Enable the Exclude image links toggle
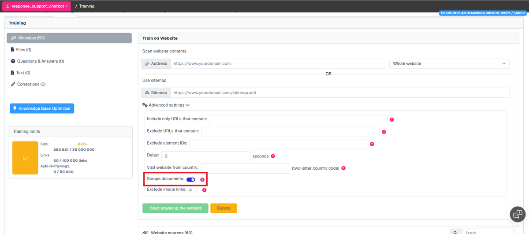Image resolution: width=529 pixels, height=234 pixels. (193, 190)
